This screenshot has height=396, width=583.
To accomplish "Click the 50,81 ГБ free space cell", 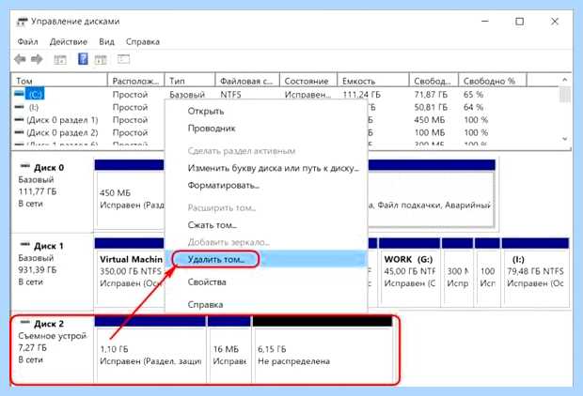I will tap(431, 107).
